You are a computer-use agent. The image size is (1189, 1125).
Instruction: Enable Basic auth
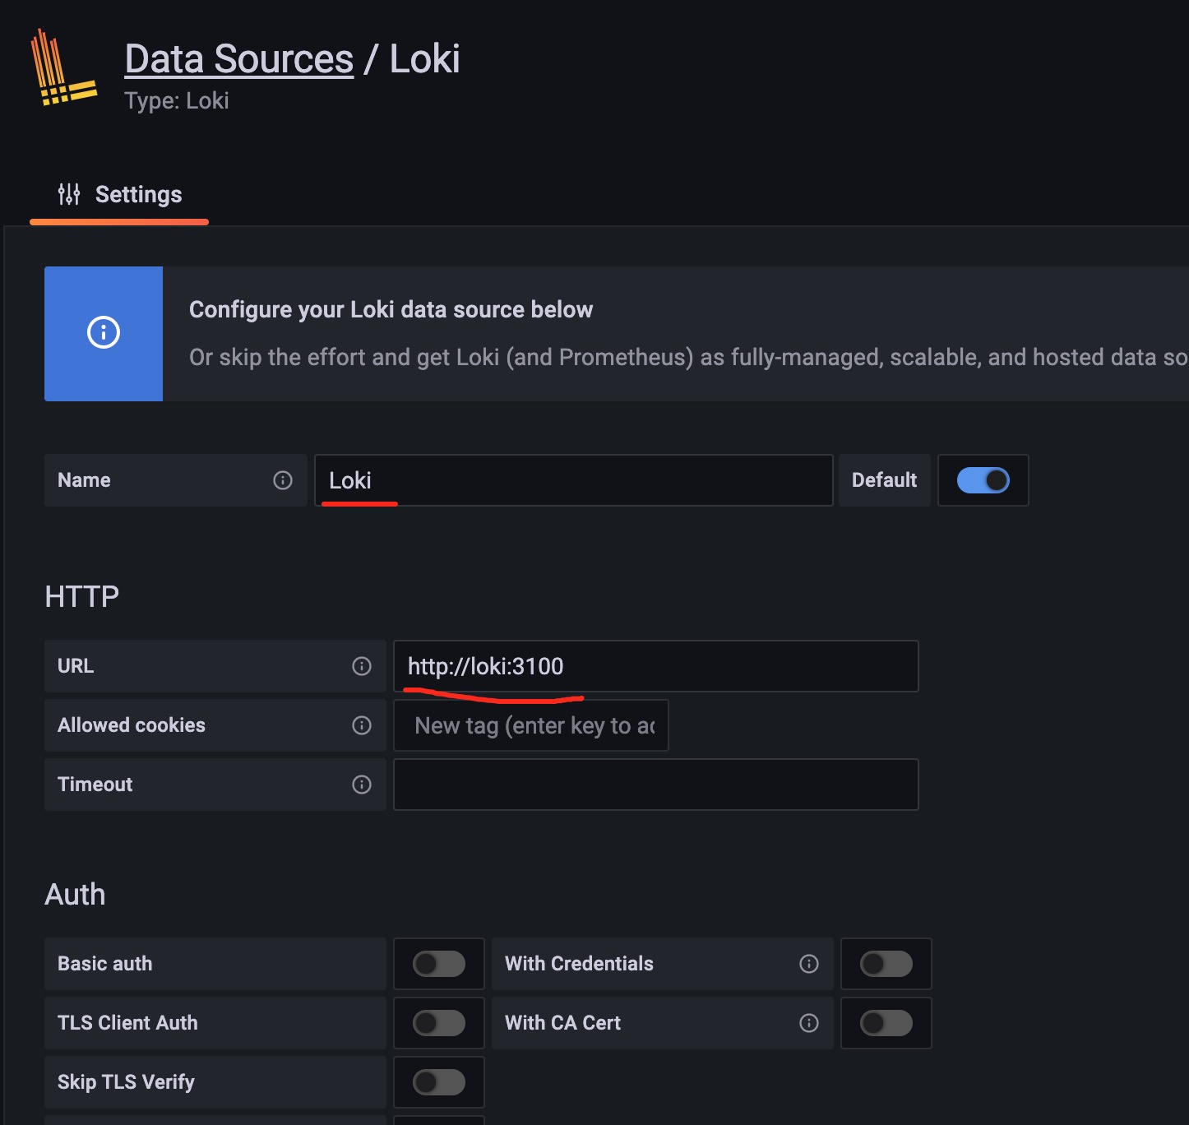[438, 964]
